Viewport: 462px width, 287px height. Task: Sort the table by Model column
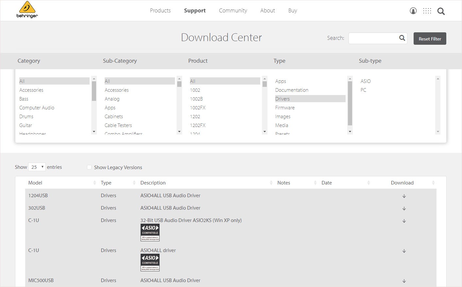click(x=35, y=183)
